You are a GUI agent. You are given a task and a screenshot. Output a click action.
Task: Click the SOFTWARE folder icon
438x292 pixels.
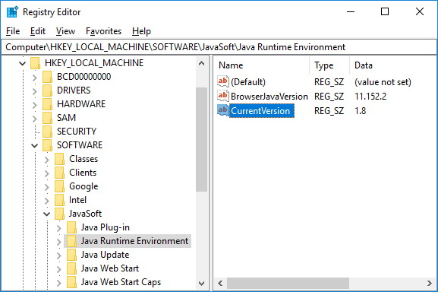(47, 145)
